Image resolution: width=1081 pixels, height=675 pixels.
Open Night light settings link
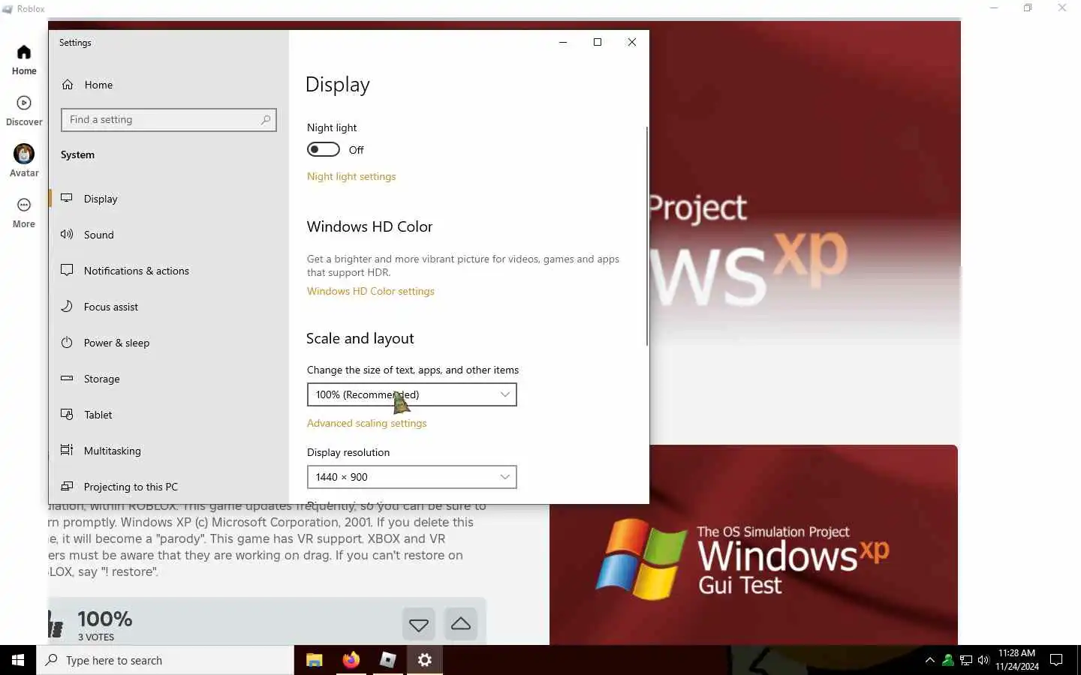tap(351, 176)
